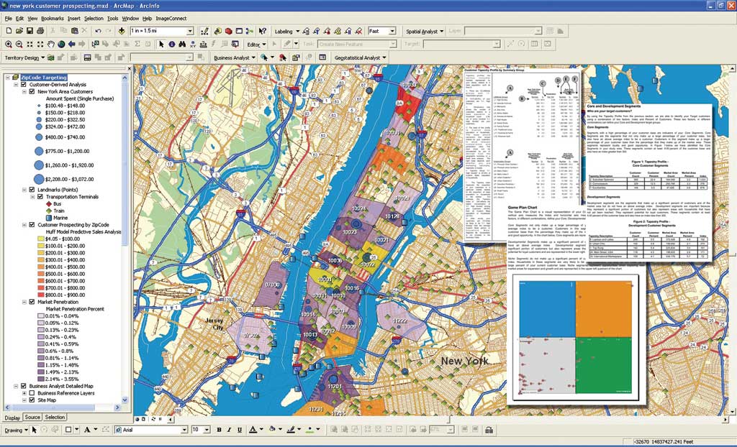Open the Editor Toolbar icon
The height and width of the screenshot is (447, 737).
(204, 31)
